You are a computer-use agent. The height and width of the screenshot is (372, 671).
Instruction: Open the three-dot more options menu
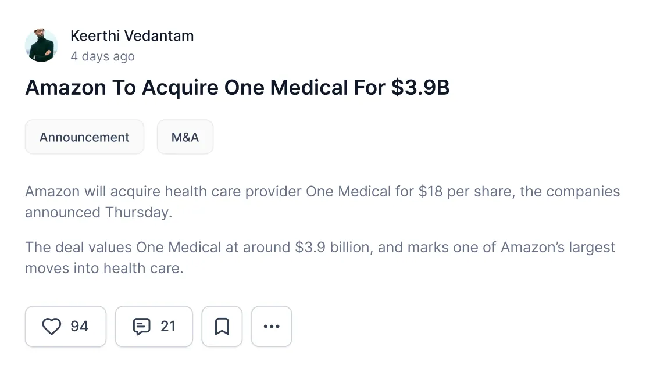(x=272, y=327)
